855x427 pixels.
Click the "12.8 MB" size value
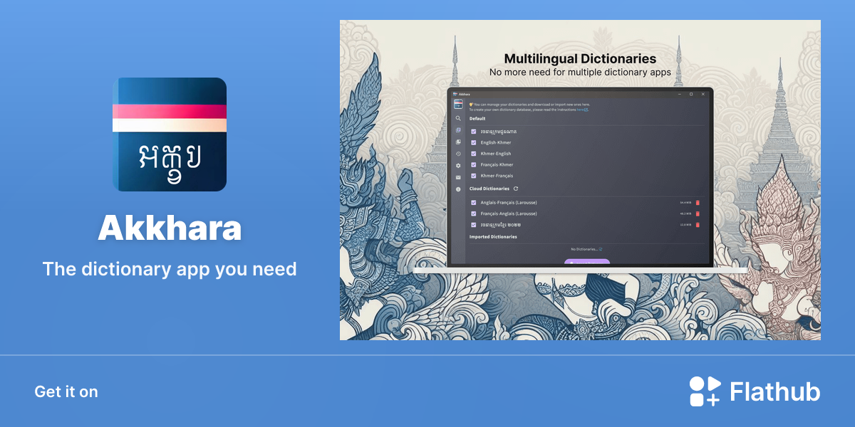(x=685, y=225)
